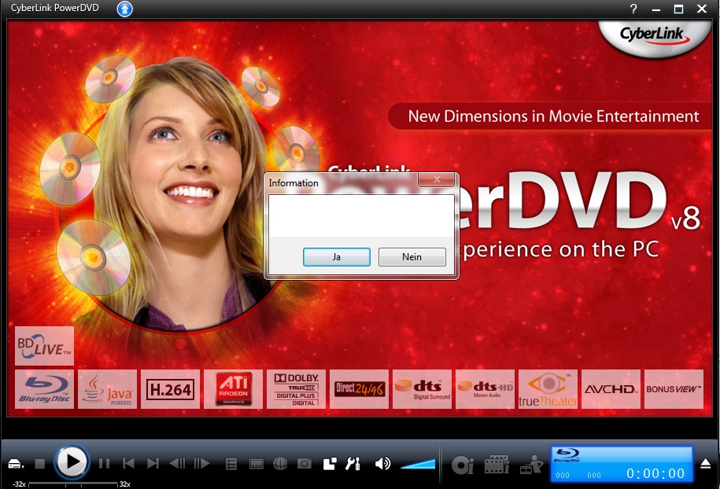Click the dts Digital Surround badge
This screenshot has width=720, height=489.
coord(422,389)
